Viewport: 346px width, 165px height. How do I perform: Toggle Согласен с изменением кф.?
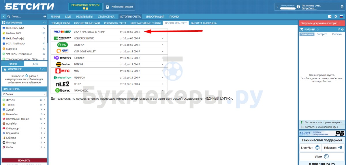click(321, 127)
